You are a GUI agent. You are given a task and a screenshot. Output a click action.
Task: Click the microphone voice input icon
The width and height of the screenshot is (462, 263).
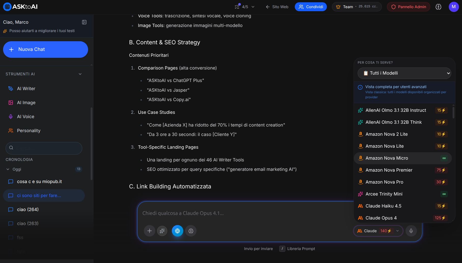coord(411,231)
